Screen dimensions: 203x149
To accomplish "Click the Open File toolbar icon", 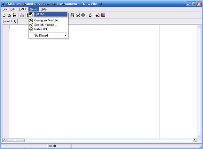I will (x=9, y=15).
